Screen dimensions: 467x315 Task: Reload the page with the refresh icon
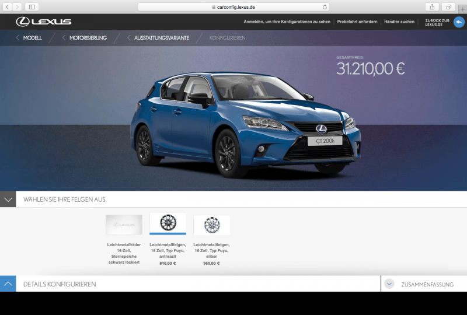pos(325,7)
